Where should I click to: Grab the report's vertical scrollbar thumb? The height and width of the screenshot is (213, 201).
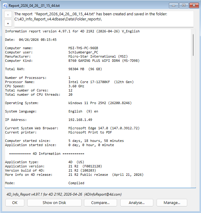[193, 44]
